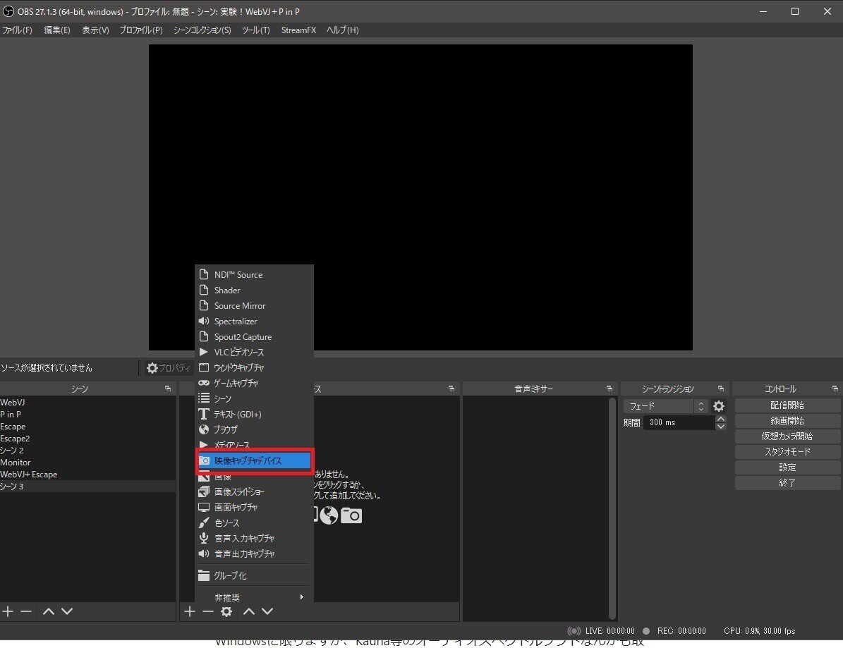Select the WebVJ+ Escape scene
843x648 pixels.
click(x=87, y=475)
